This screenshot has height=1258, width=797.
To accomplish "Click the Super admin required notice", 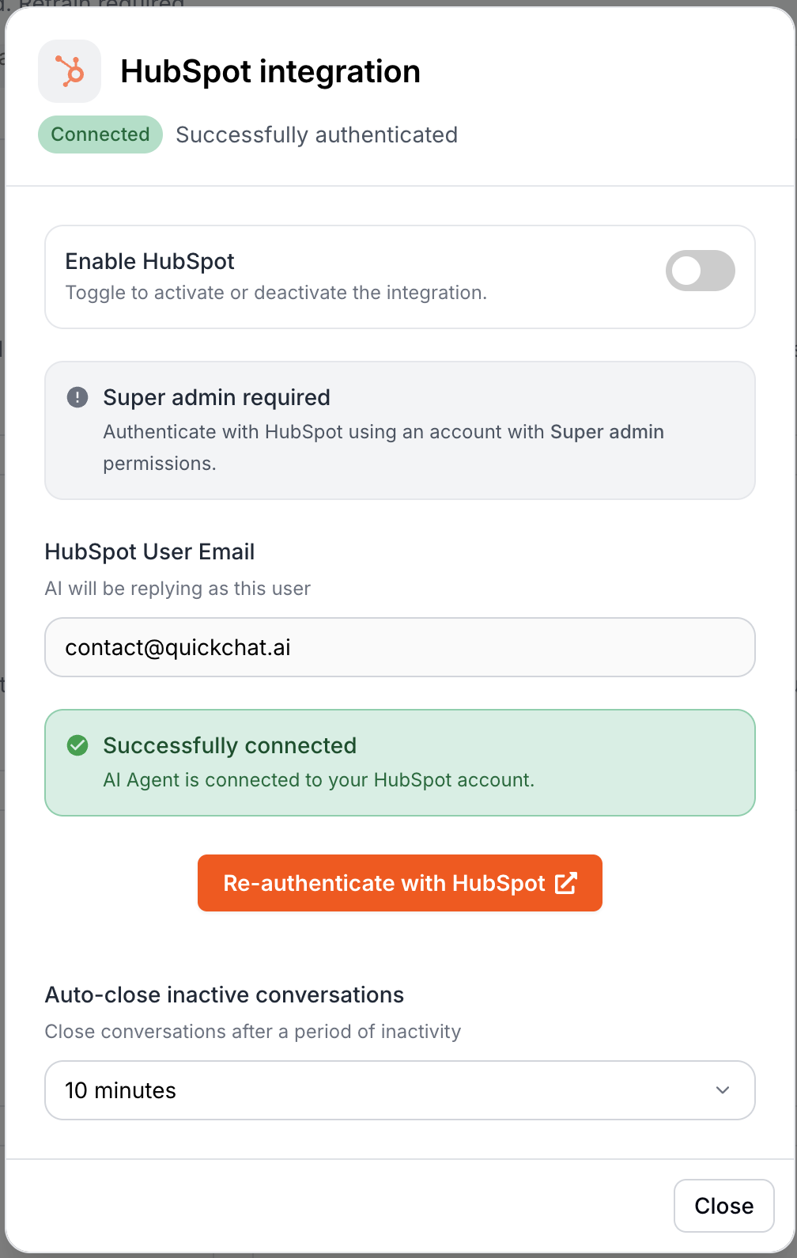I will click(400, 430).
